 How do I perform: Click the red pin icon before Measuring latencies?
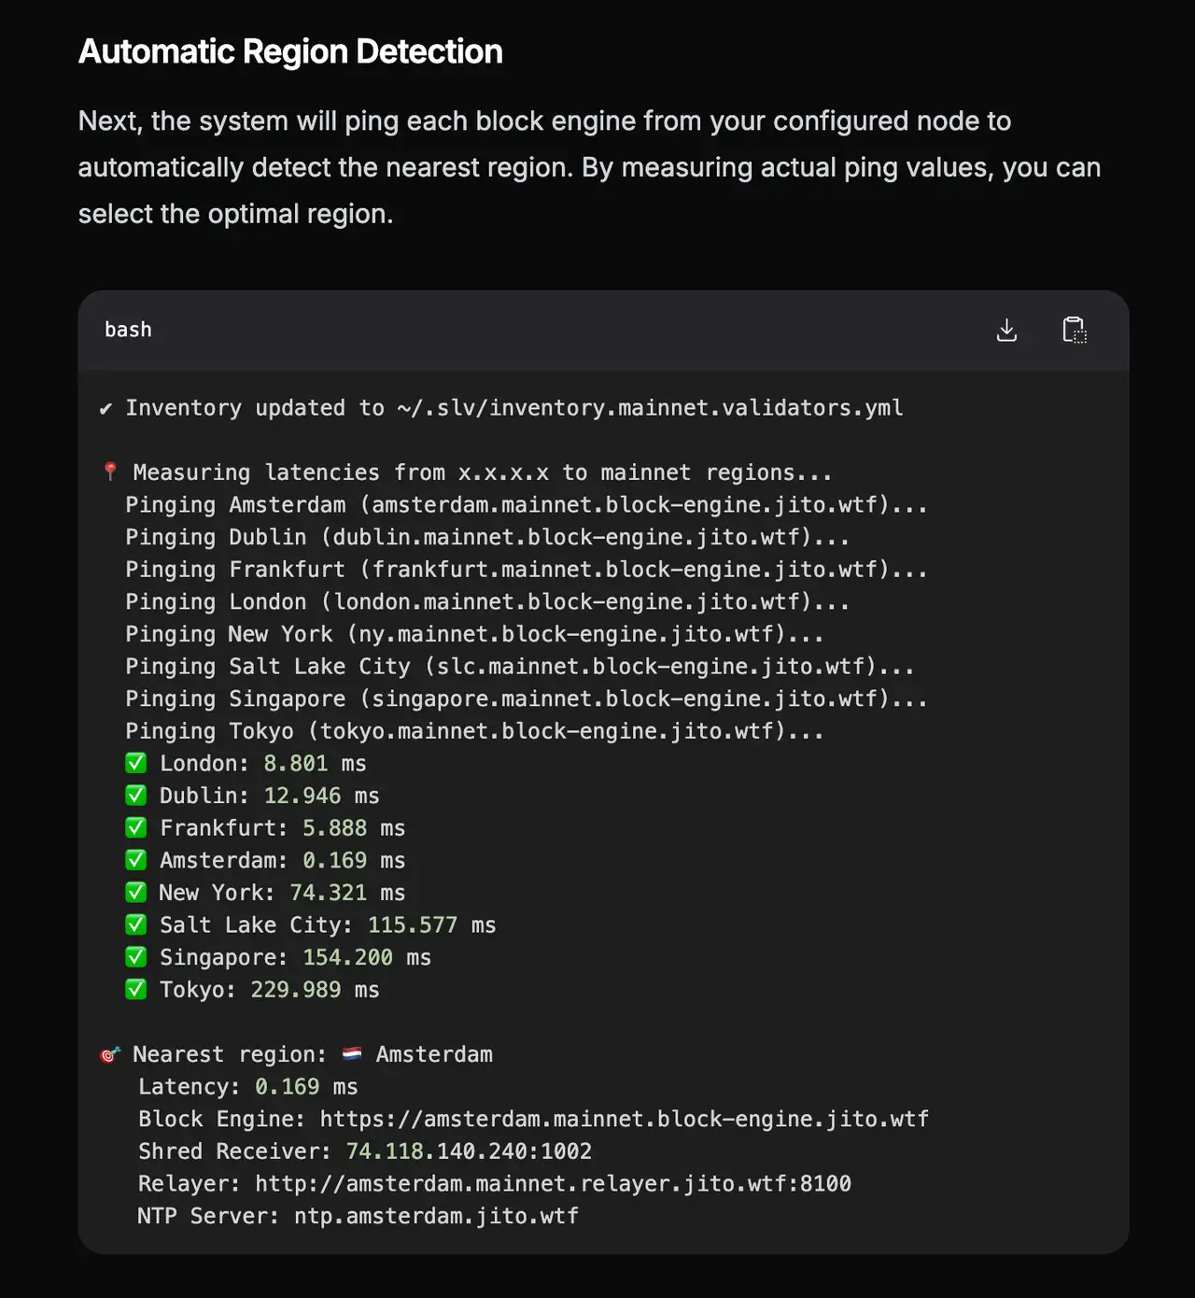point(109,472)
